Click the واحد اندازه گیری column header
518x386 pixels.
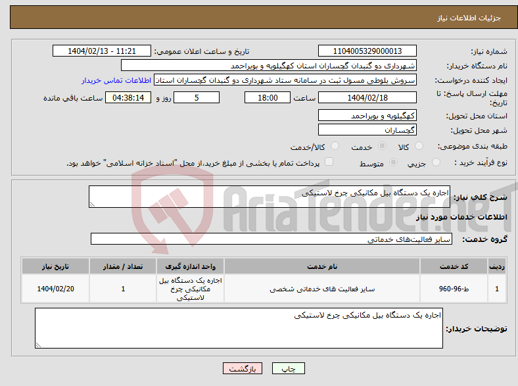[190, 266]
